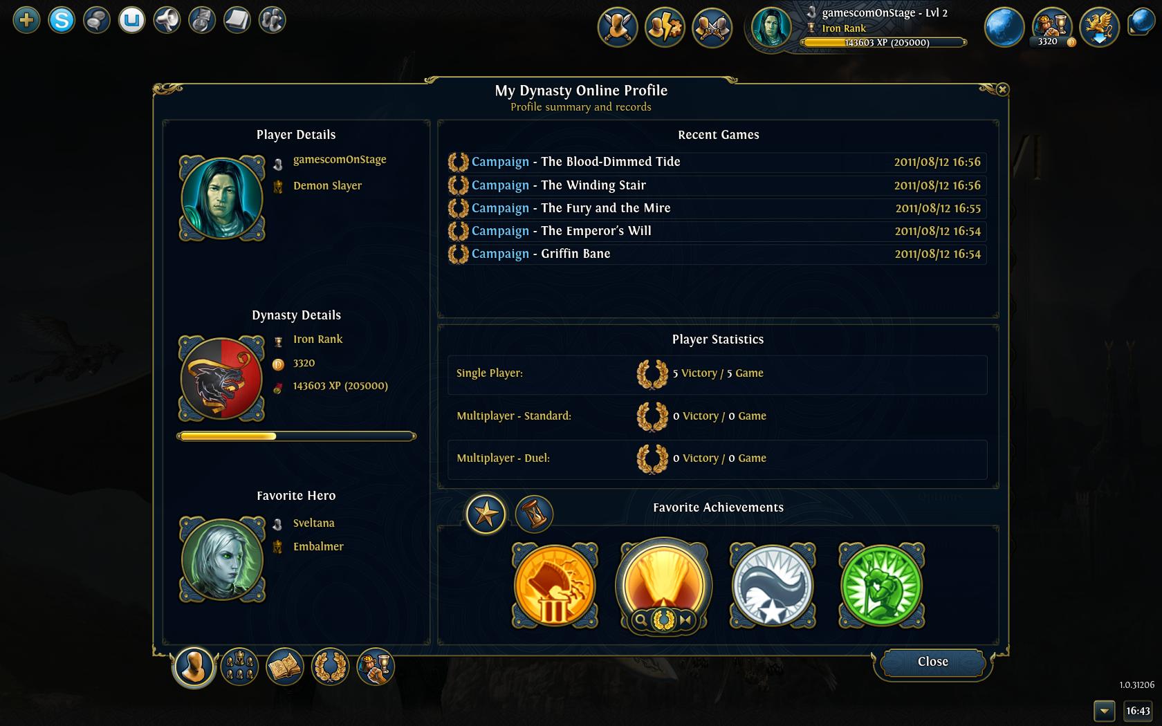Click Sveltana favorite hero portrait
The width and height of the screenshot is (1162, 726).
221,559
